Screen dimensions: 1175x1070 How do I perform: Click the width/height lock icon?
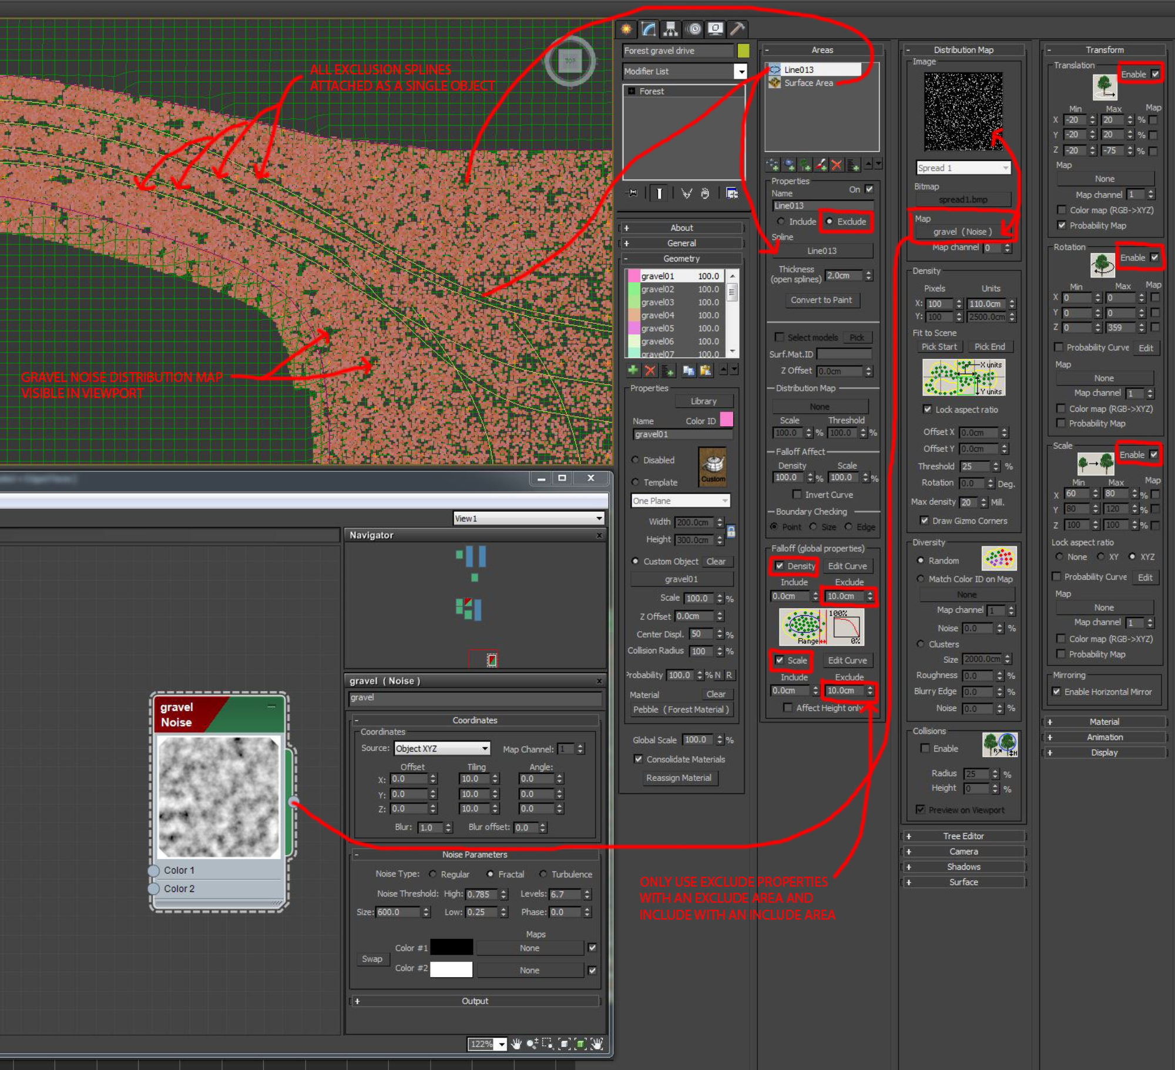point(731,532)
